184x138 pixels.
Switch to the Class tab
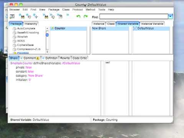pos(111,24)
